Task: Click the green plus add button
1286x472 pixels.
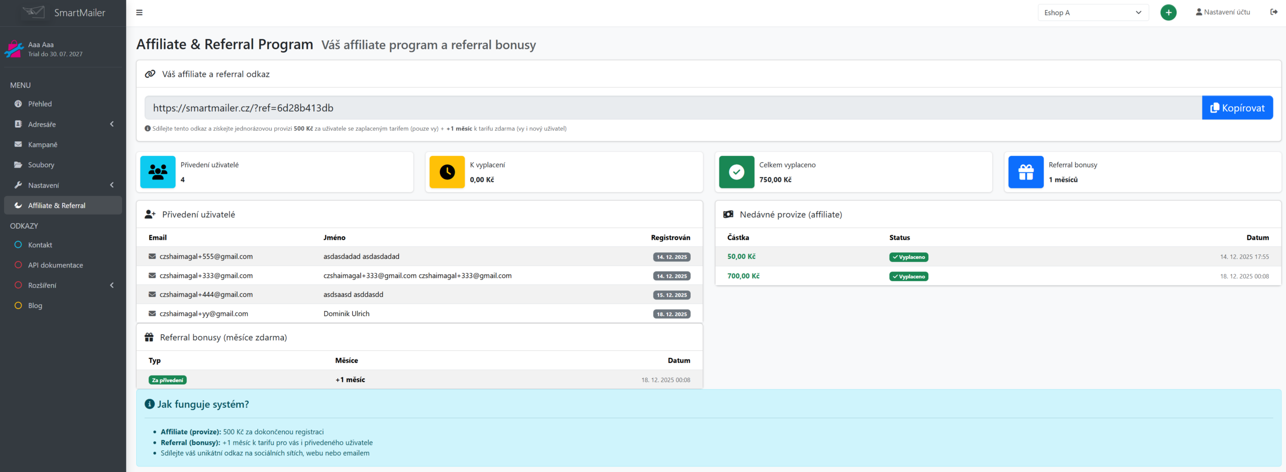Action: (1168, 13)
